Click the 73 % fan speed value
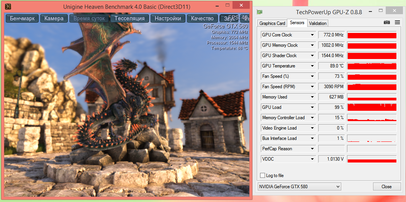 click(x=332, y=76)
